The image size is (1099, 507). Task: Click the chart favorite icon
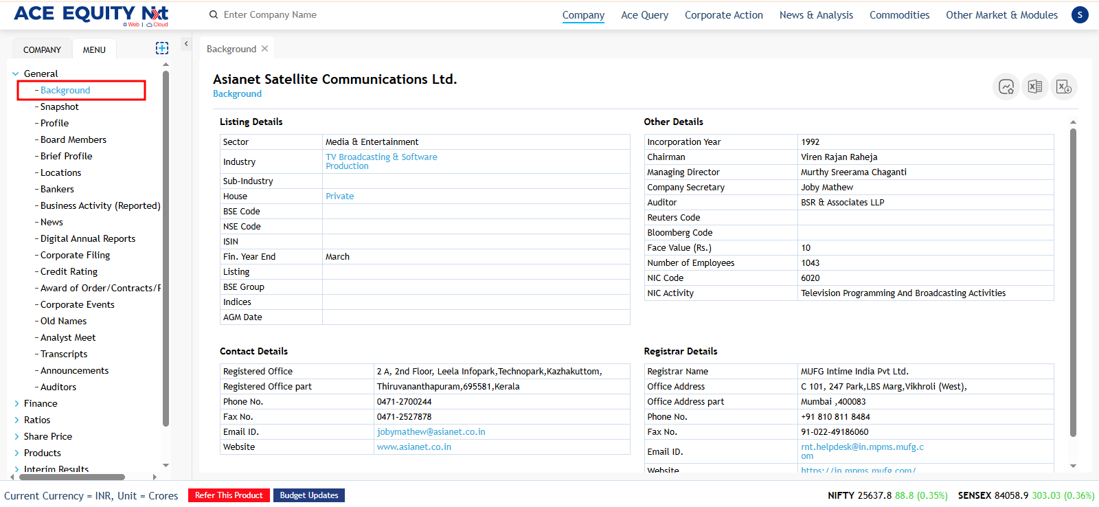tap(1006, 87)
